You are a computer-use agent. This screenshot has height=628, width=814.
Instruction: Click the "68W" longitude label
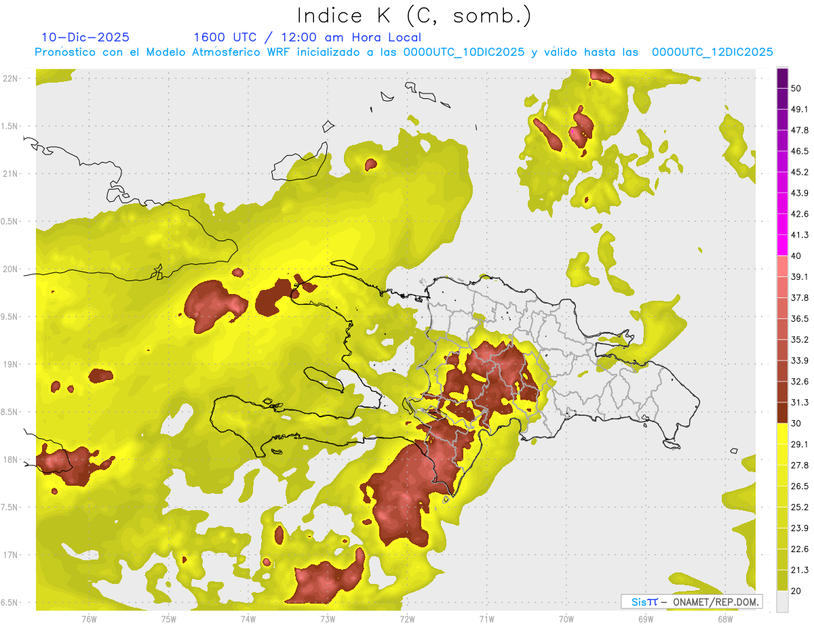point(724,619)
